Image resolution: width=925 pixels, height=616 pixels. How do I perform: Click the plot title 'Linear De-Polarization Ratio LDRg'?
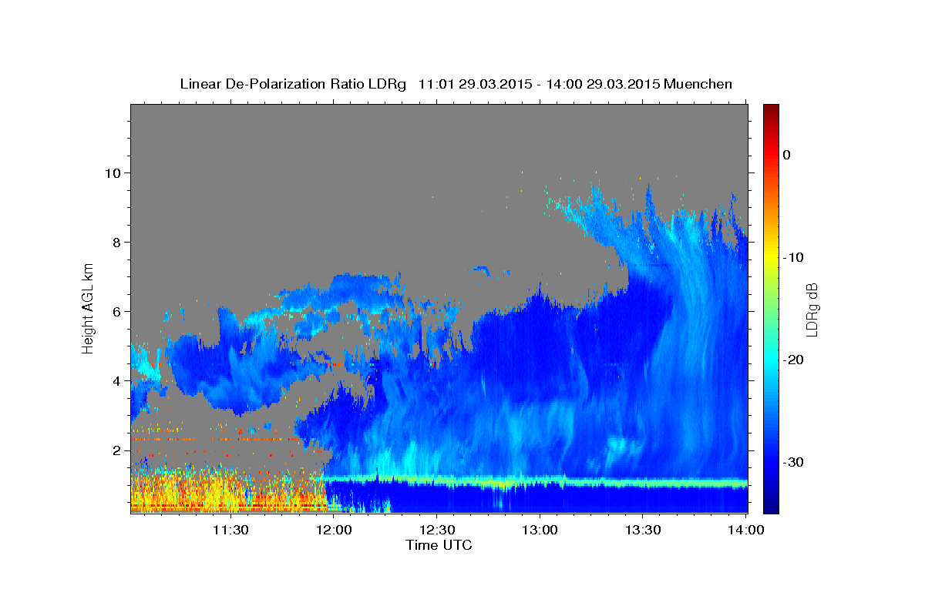pyautogui.click(x=292, y=84)
